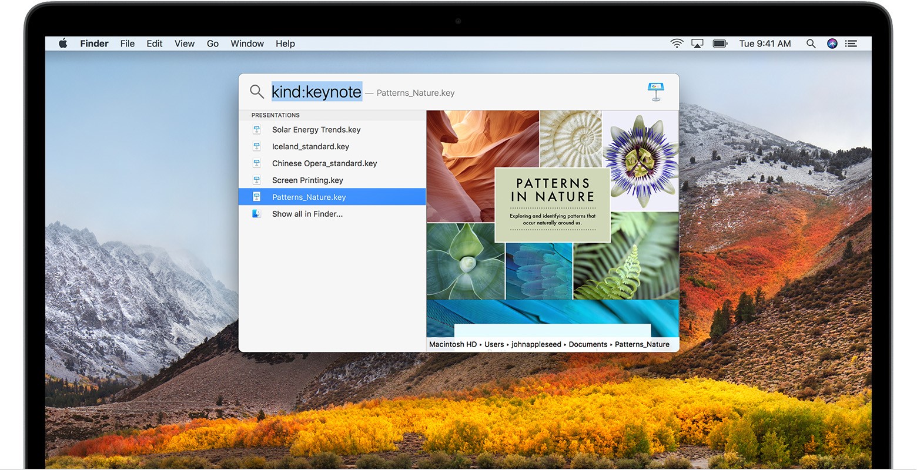Activate the Siri icon
The height and width of the screenshot is (470, 917).
point(832,43)
